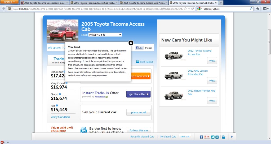Image resolution: width=271 pixels, height=144 pixels.
Task: Click the orange new car button
Action: pyautogui.click(x=140, y=76)
